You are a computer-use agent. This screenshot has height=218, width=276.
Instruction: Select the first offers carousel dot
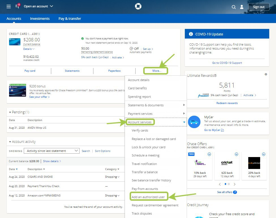[x=226, y=184]
